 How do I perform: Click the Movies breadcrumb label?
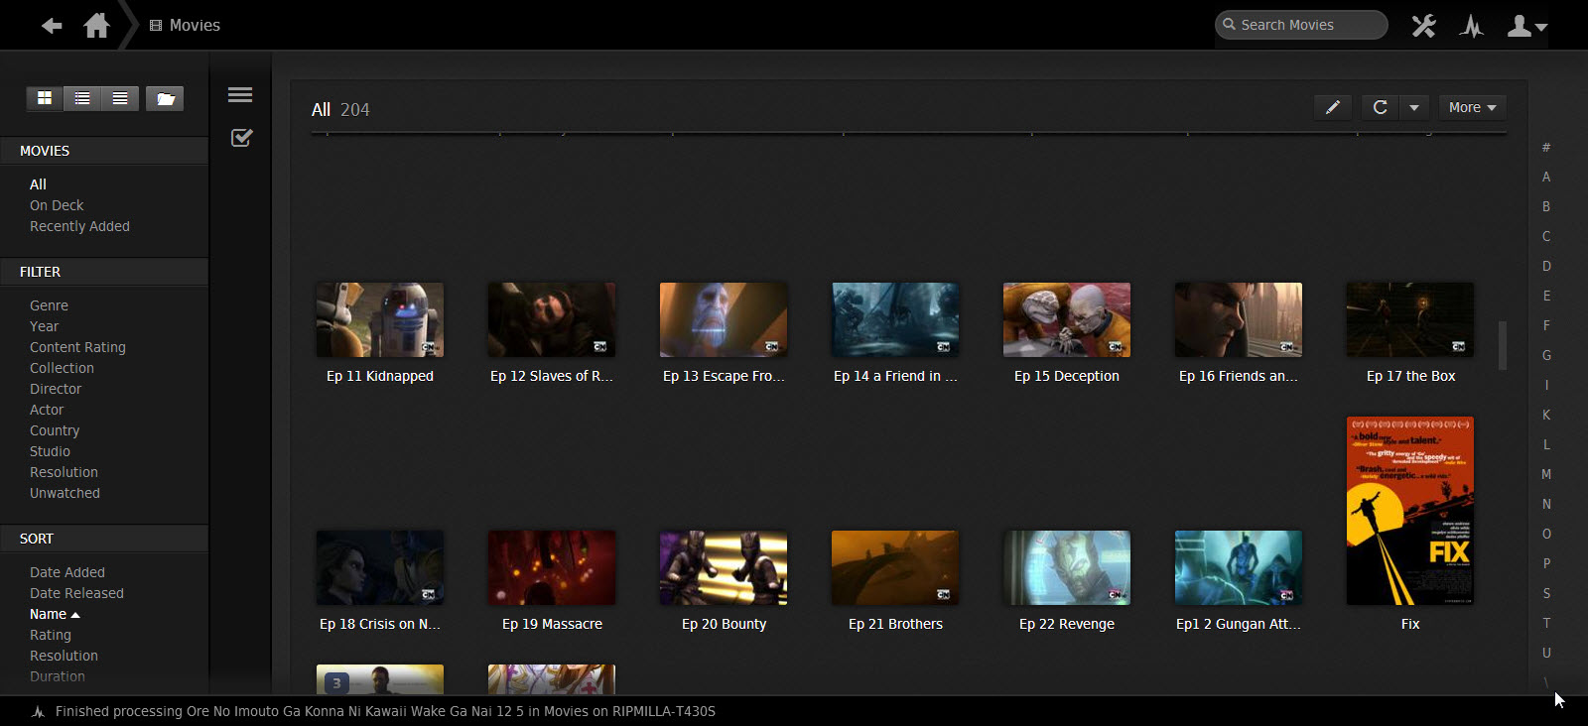tap(195, 25)
